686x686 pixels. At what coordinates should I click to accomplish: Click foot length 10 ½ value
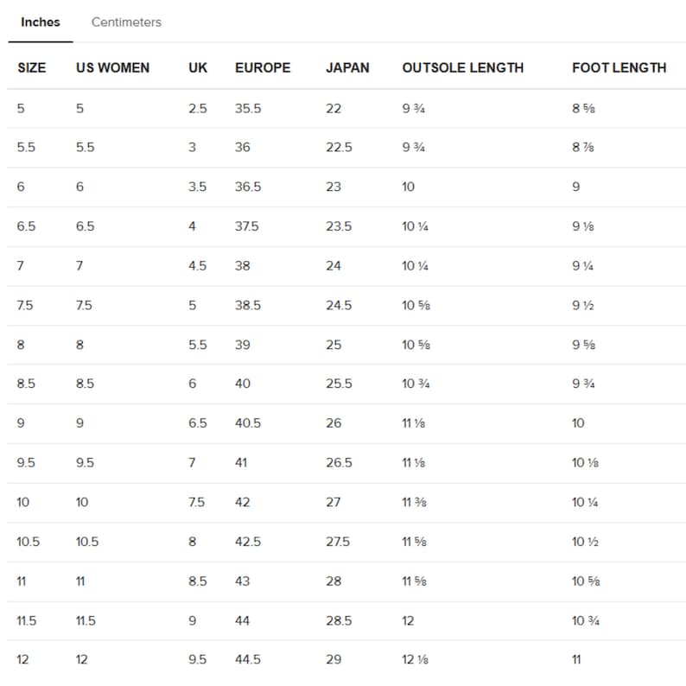click(x=586, y=542)
